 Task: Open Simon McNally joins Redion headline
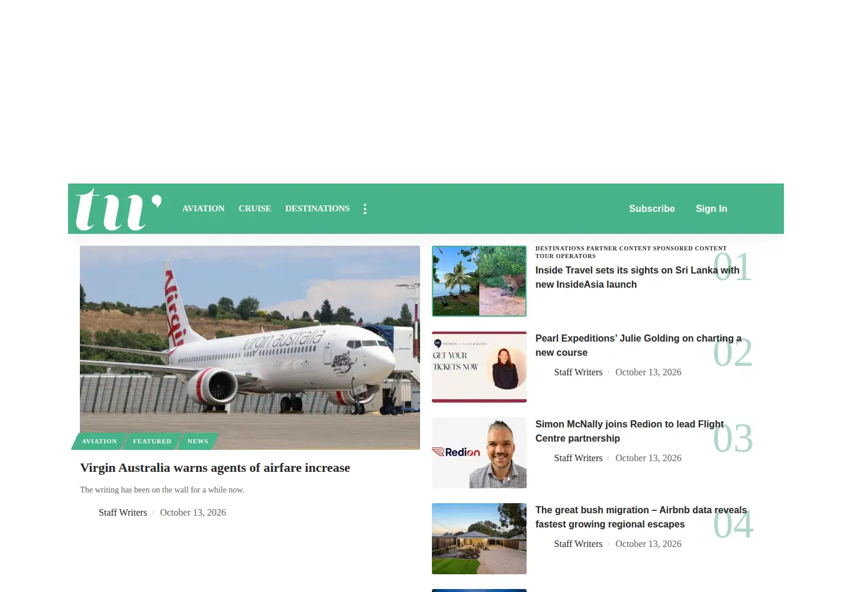630,431
